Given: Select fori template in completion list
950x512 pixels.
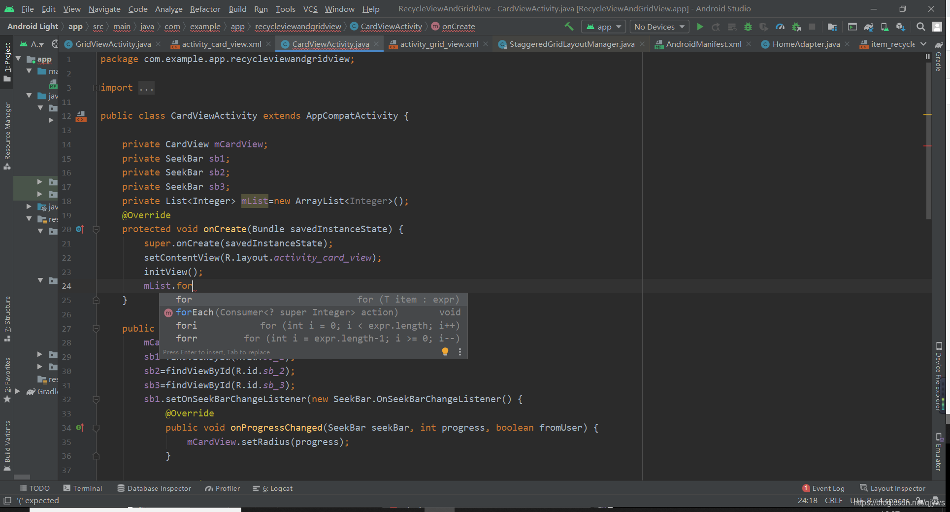Looking at the screenshot, I should (313, 326).
